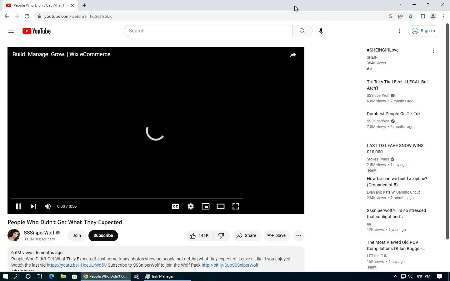
Task: Open 'LAST TO LEAVE SNOW WINS $10,000'
Action: point(395,149)
